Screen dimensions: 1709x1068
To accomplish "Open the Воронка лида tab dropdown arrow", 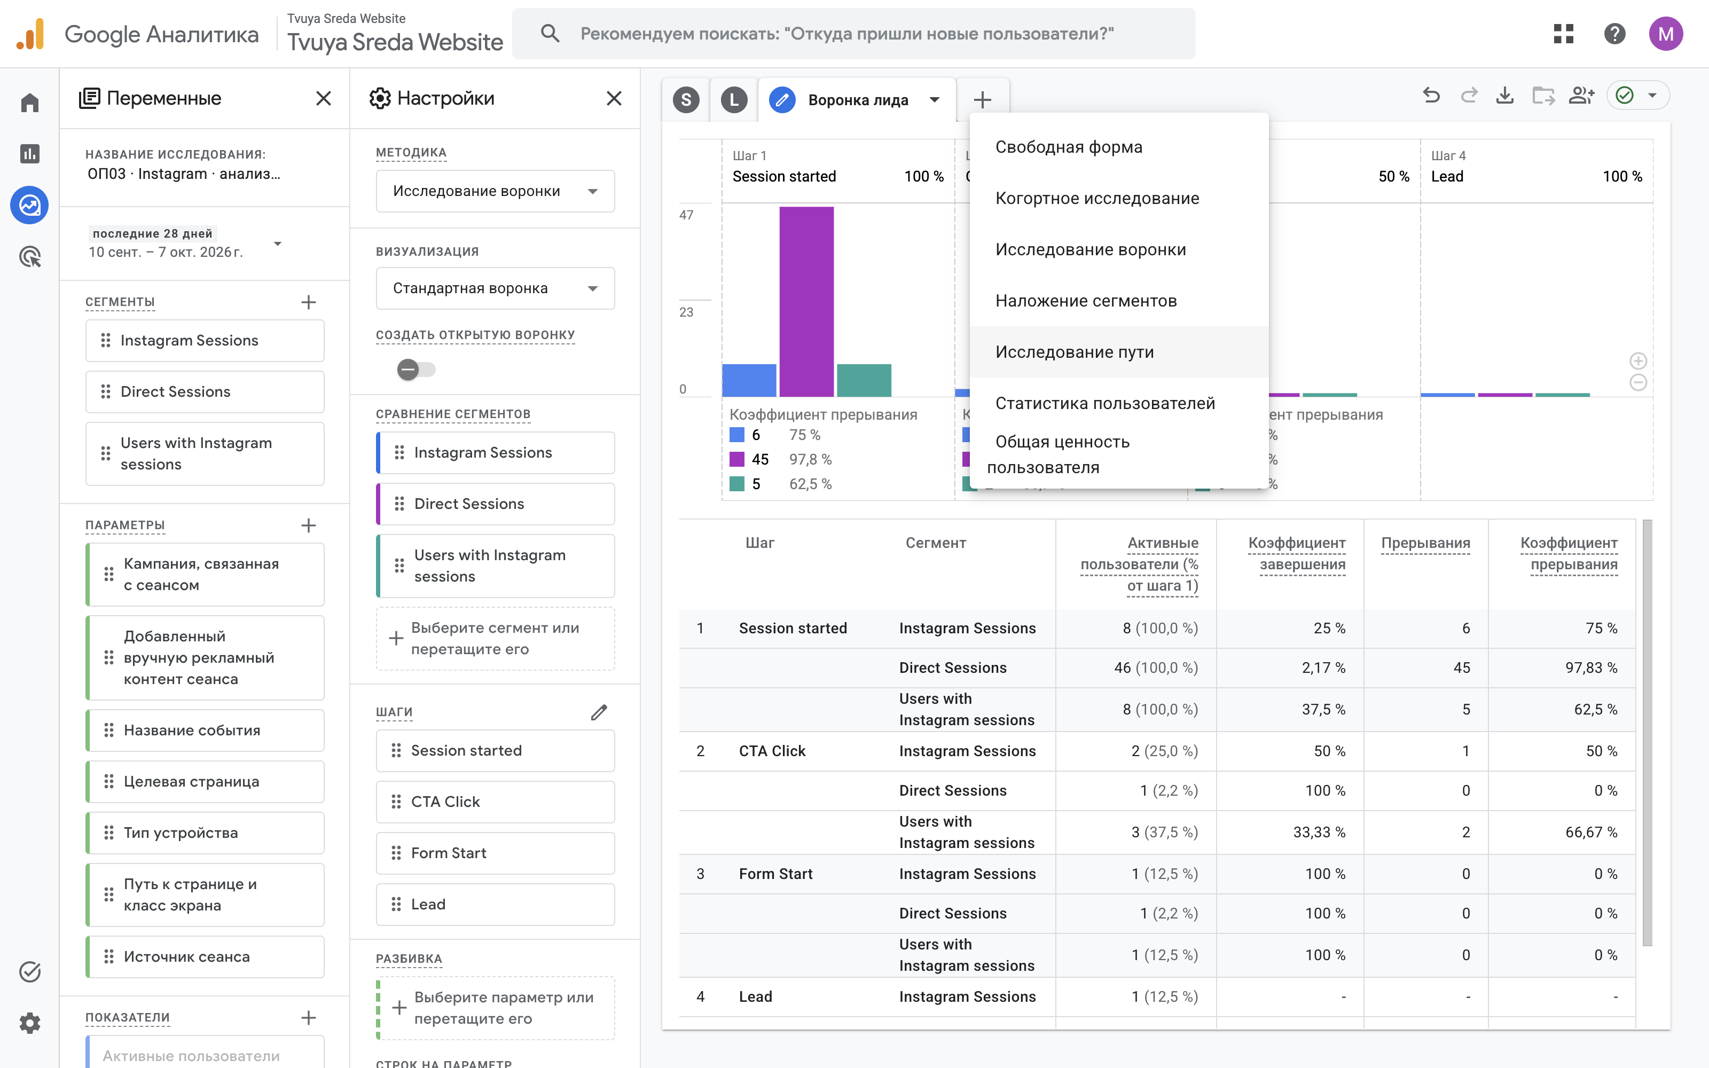I will [935, 100].
